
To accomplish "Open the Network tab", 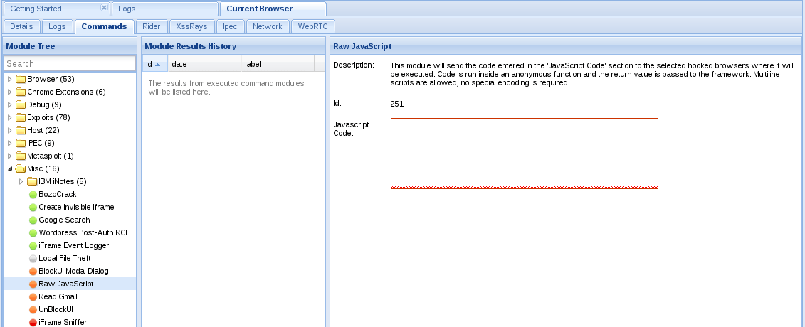I will [x=268, y=26].
